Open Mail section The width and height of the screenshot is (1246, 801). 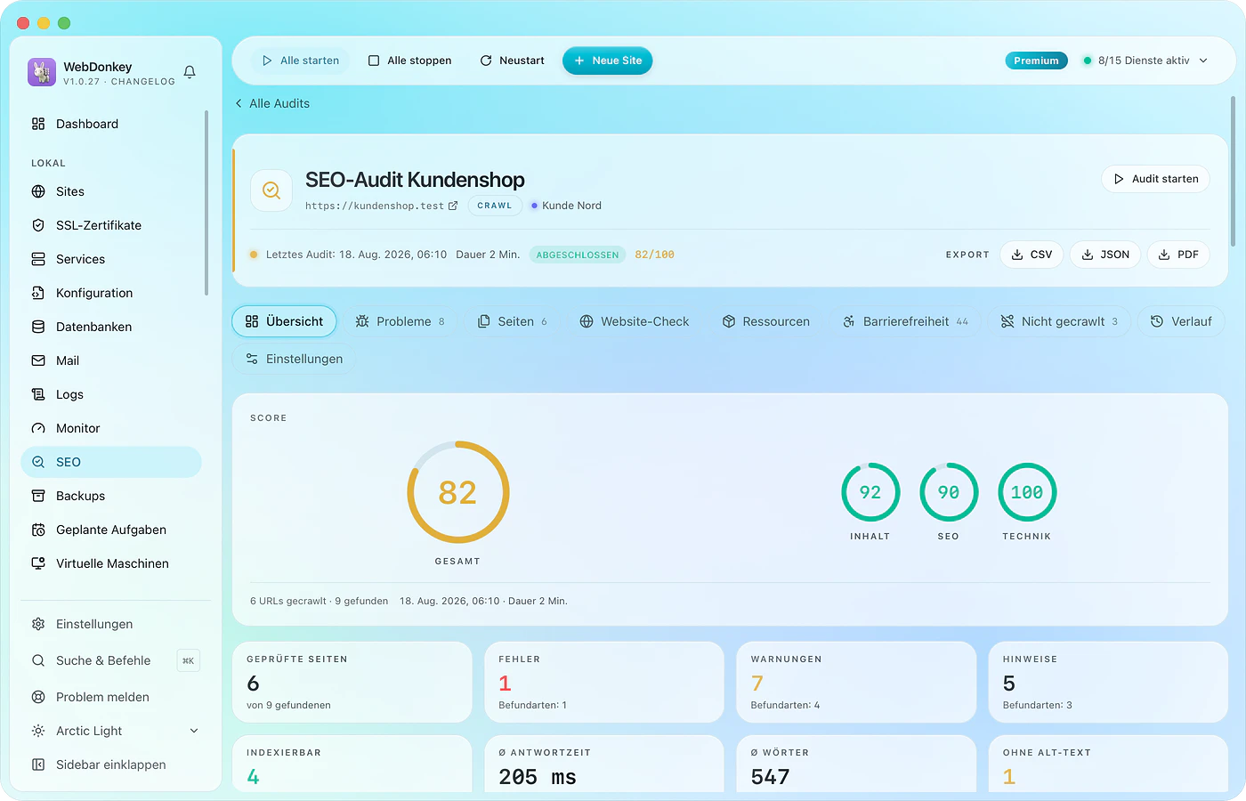[111, 360]
